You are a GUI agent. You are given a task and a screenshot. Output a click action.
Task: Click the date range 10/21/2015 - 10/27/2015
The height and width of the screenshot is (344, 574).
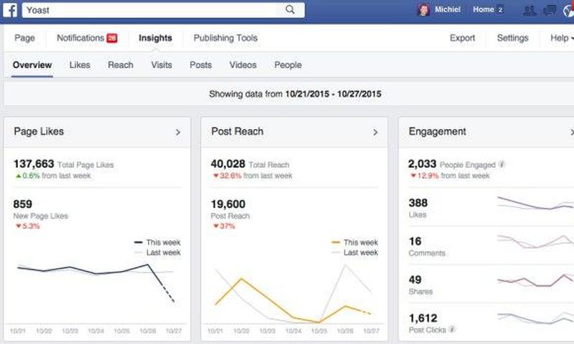pyautogui.click(x=333, y=94)
